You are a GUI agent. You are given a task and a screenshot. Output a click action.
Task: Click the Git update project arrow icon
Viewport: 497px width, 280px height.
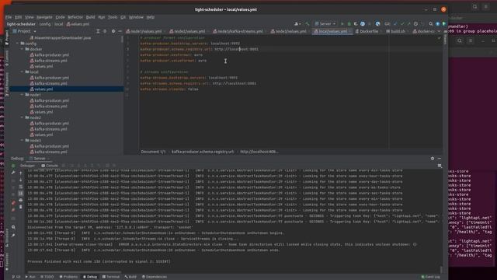pos(395,24)
